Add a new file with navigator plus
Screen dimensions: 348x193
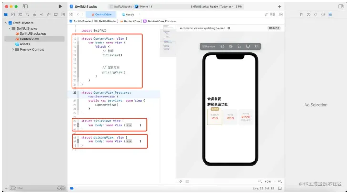click(6, 188)
